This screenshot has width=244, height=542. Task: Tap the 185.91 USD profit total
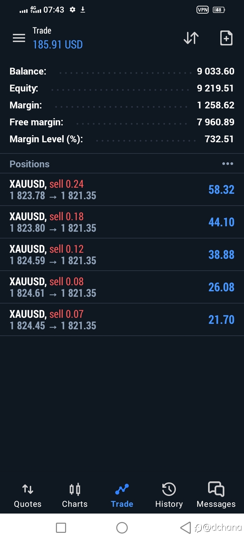(58, 45)
